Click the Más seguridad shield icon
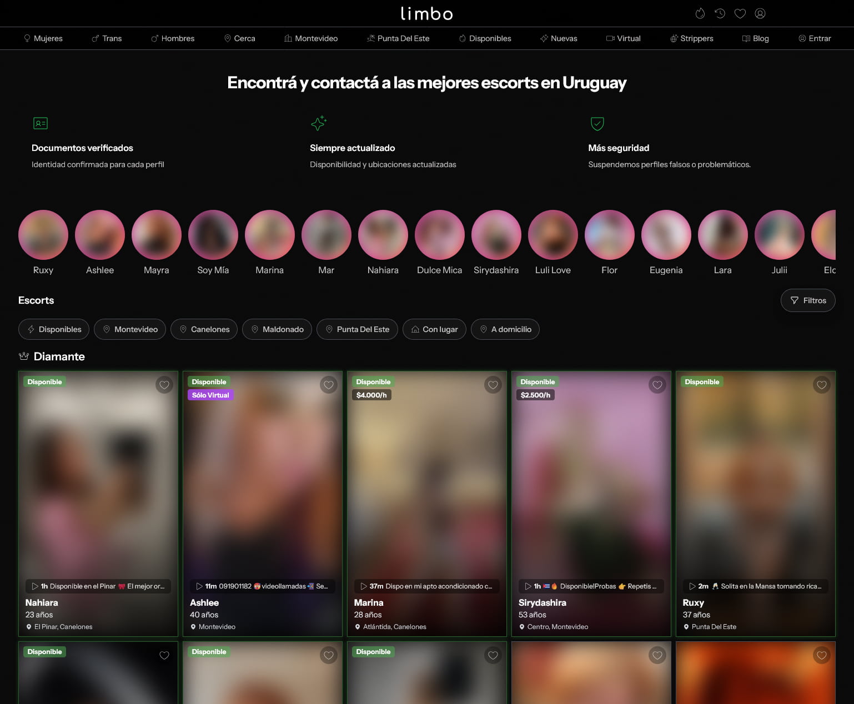 pos(597,123)
